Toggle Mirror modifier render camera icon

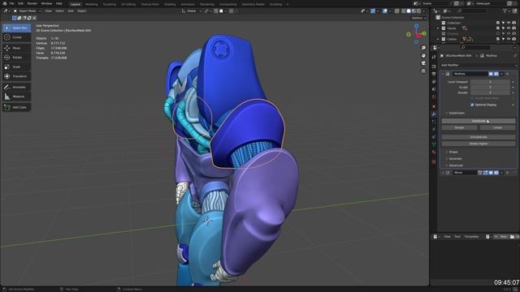click(496, 173)
